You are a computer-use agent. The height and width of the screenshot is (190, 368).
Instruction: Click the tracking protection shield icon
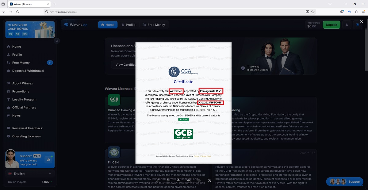point(47,12)
